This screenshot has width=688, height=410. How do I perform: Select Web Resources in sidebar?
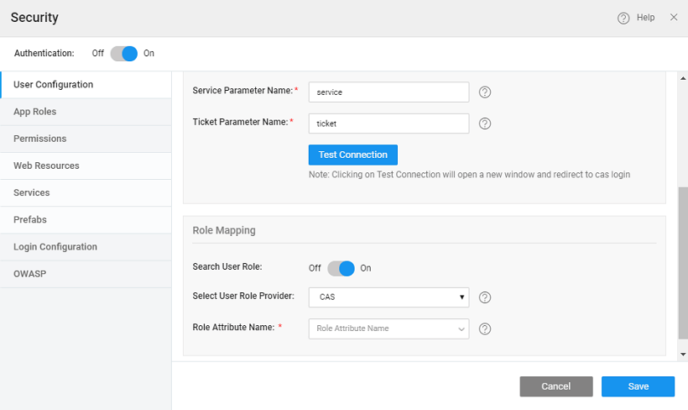(x=46, y=166)
